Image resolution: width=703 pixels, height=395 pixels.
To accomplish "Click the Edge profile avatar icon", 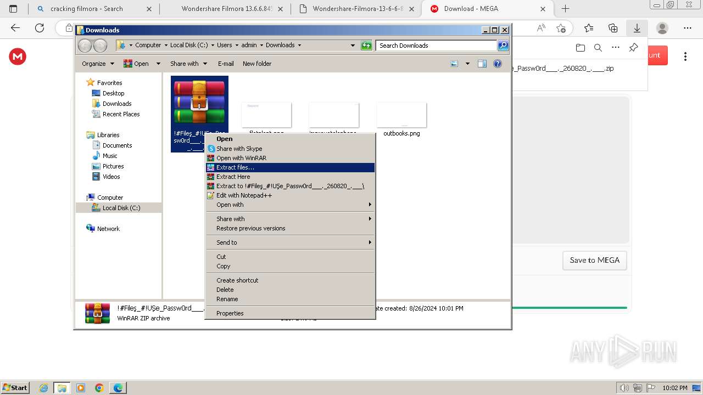I will [662, 28].
